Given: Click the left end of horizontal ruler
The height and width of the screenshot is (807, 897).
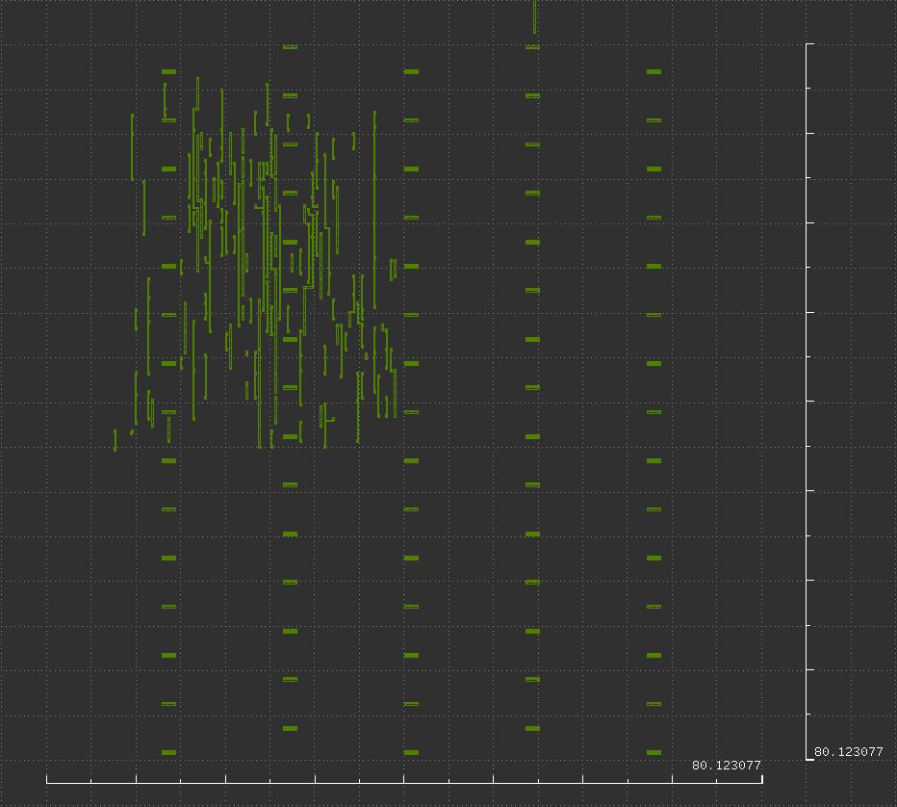Looking at the screenshot, I should click(47, 779).
